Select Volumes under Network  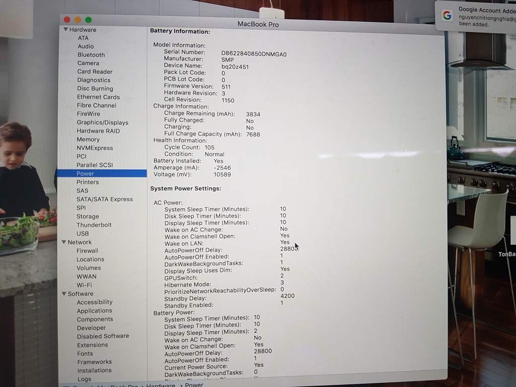pos(89,268)
